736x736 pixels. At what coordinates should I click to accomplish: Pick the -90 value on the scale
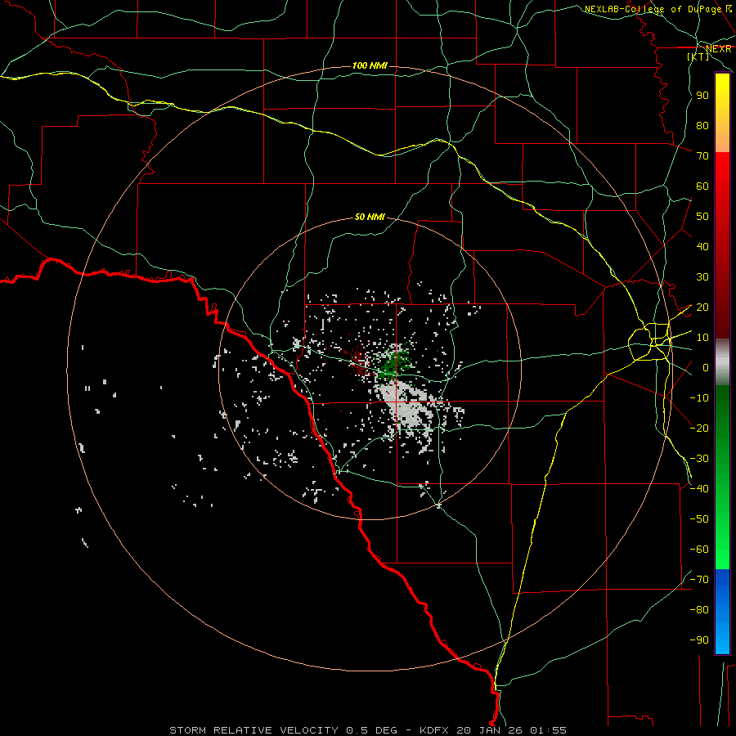699,640
